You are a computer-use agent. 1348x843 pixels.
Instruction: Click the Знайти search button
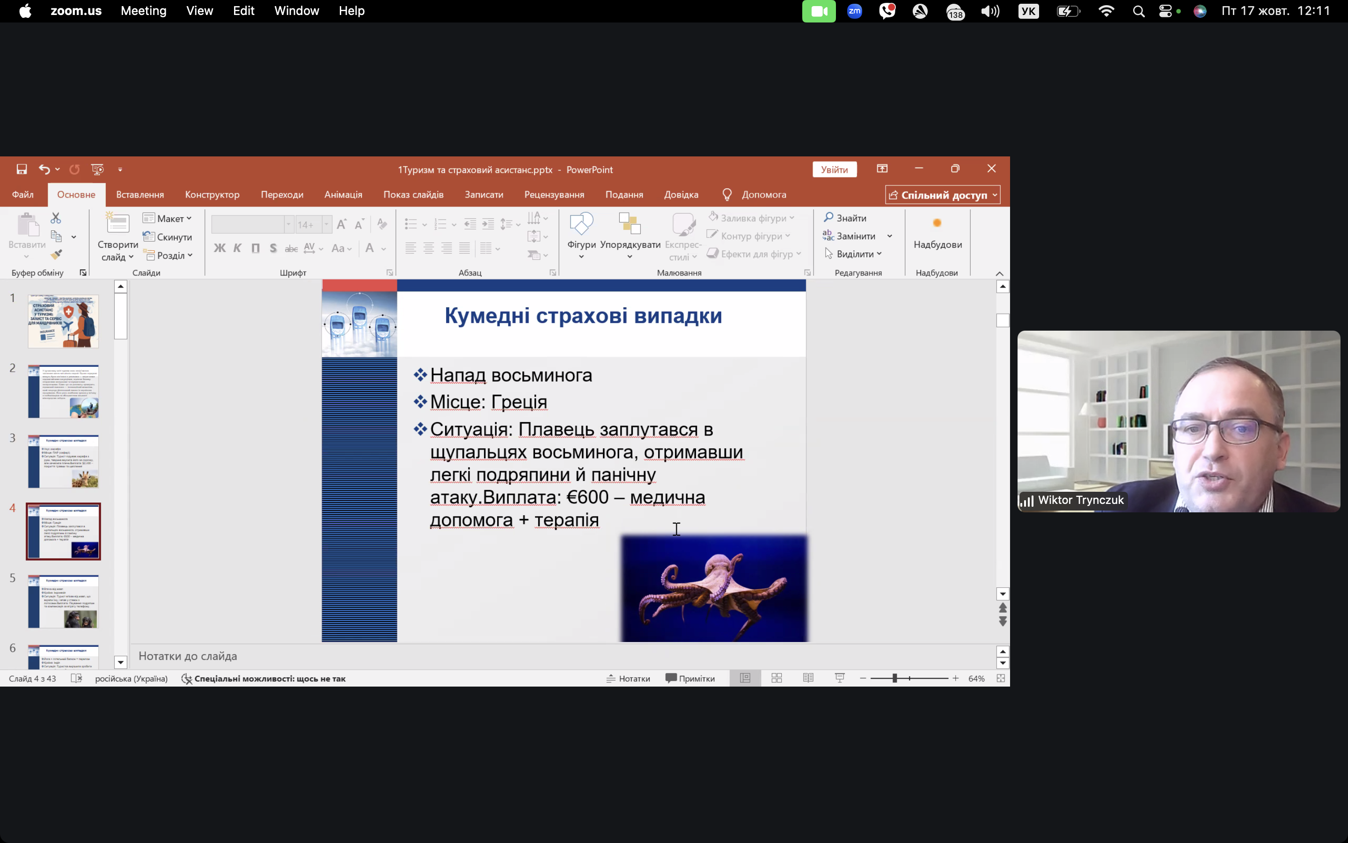[x=846, y=218]
